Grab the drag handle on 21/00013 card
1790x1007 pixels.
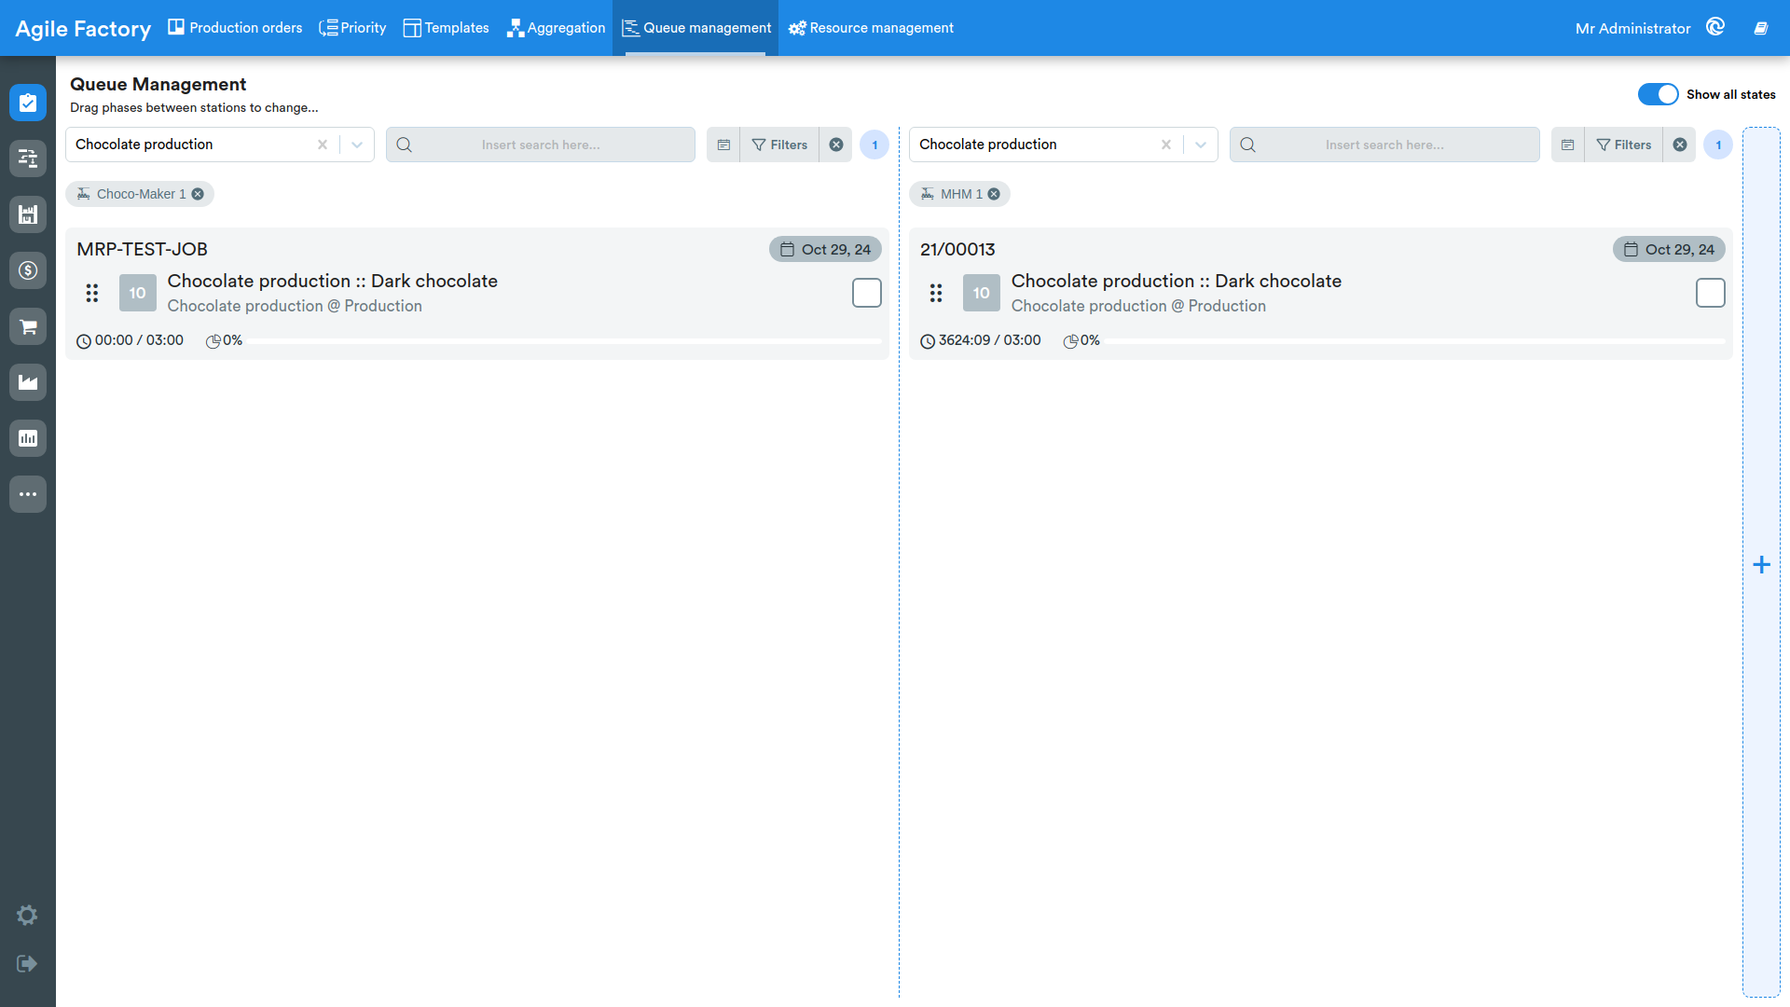(936, 293)
